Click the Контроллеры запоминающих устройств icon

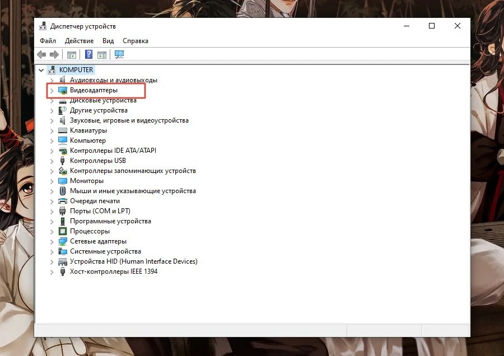63,171
